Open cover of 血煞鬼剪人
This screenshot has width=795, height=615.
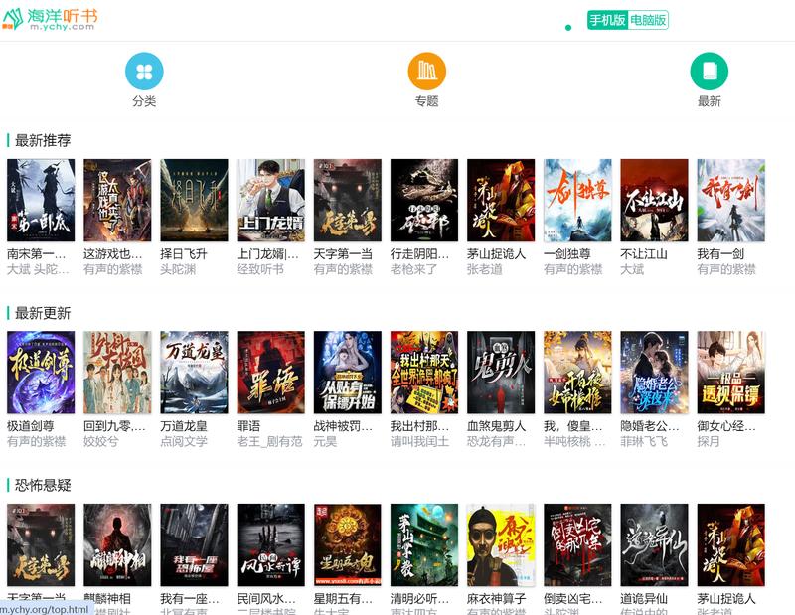(501, 373)
